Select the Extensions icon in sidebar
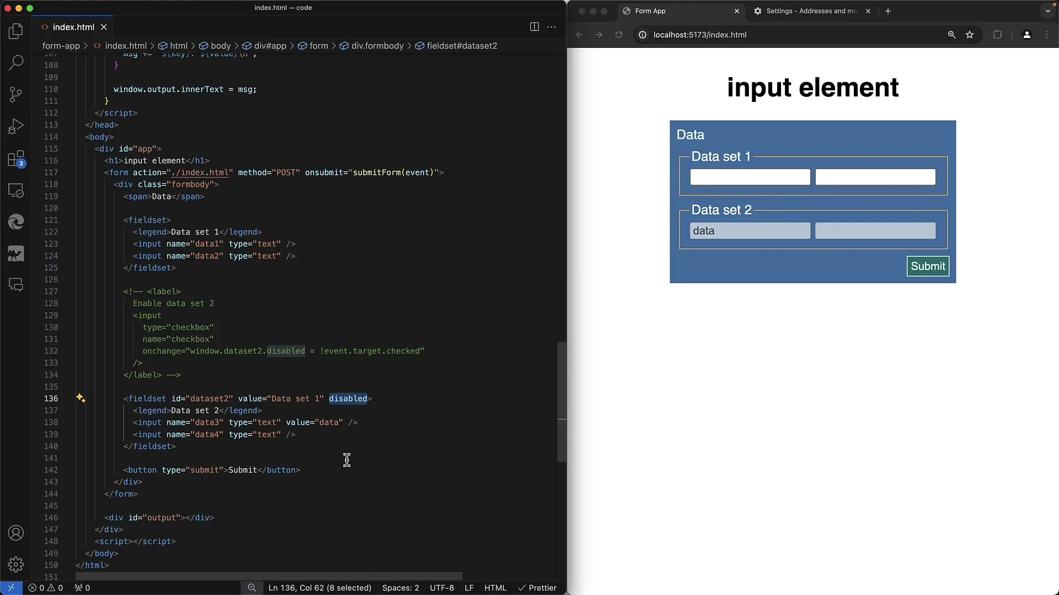 tap(16, 158)
